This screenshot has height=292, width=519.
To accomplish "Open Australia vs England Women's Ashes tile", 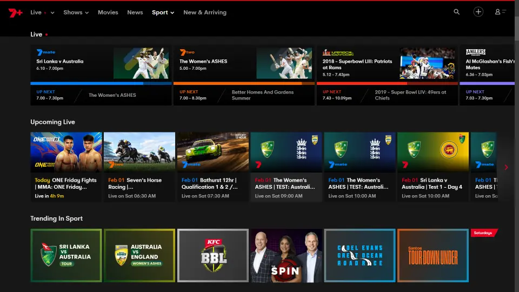I will coord(139,255).
